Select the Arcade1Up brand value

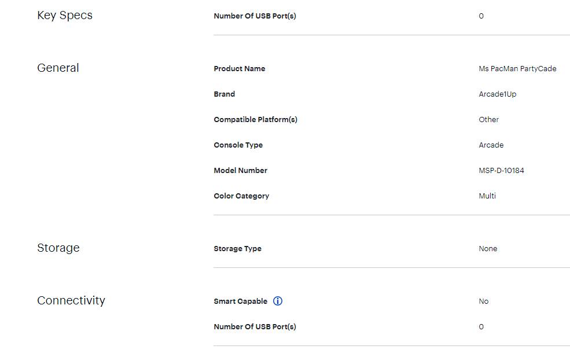pos(498,94)
